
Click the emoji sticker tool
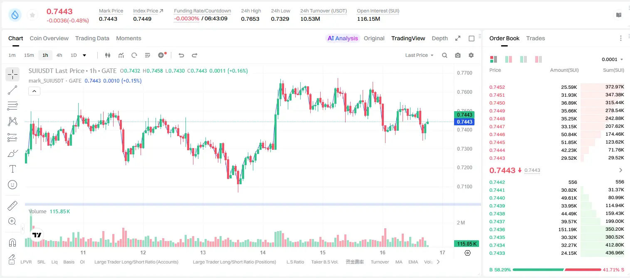tap(12, 185)
